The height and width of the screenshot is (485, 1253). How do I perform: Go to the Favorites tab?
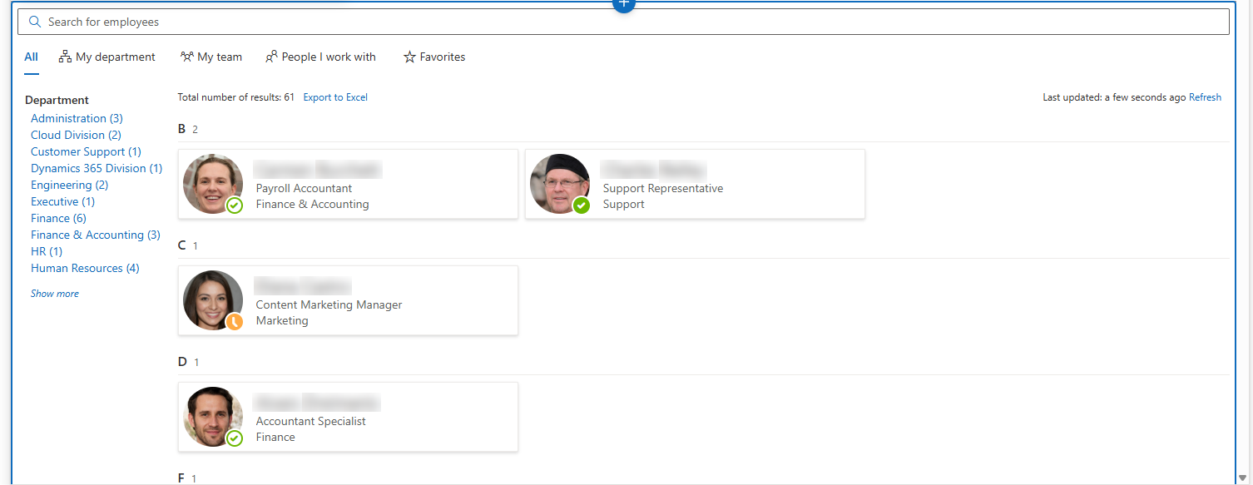[x=434, y=57]
